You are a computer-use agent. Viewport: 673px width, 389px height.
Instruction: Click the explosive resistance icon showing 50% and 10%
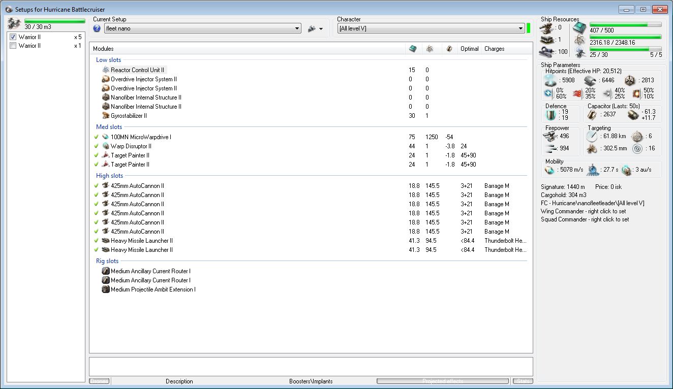(636, 93)
